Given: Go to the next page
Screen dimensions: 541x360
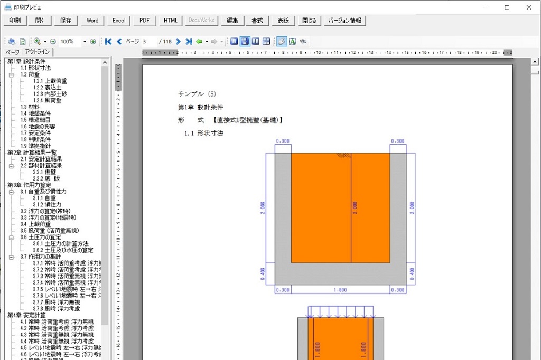Looking at the screenshot, I should [x=178, y=41].
